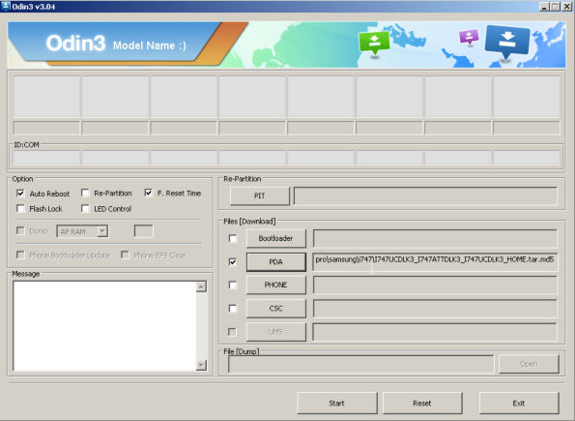
Task: Tick the checkbox beside Bootloader
Action: [233, 238]
